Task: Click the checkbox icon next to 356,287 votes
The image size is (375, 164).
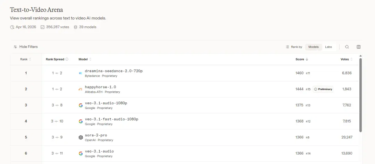Action: tap(43, 27)
